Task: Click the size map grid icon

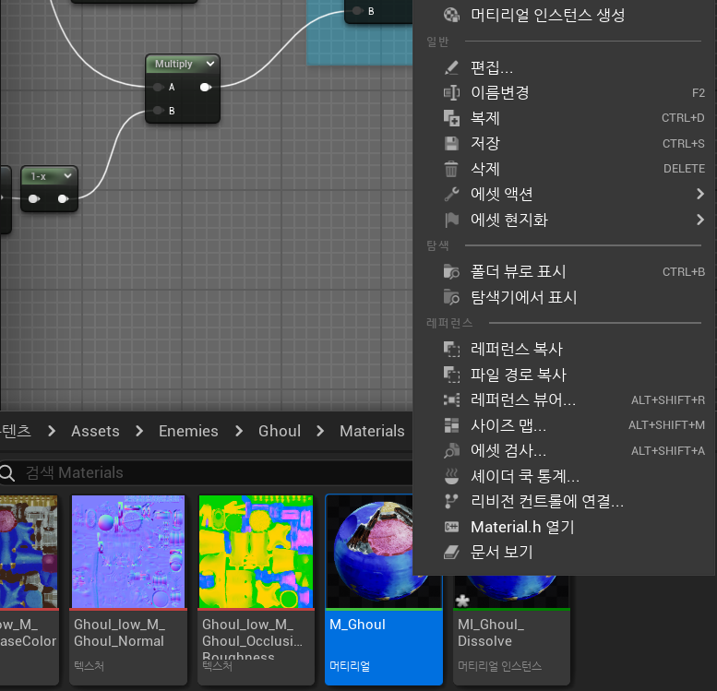Action: point(451,425)
